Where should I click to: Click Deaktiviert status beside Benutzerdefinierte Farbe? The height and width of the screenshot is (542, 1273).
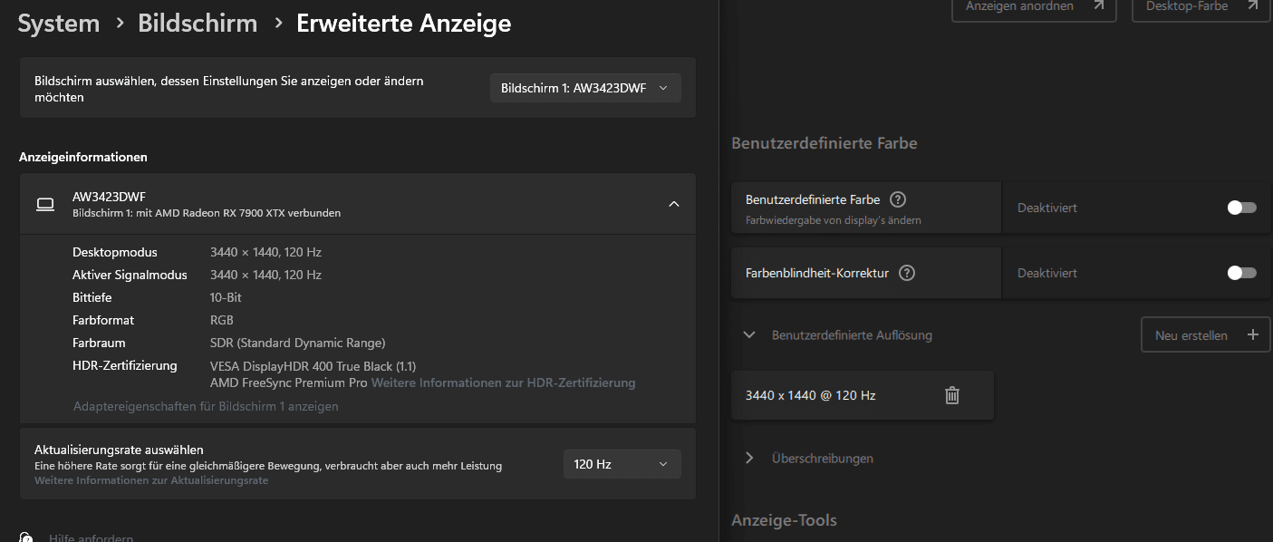click(x=1047, y=208)
